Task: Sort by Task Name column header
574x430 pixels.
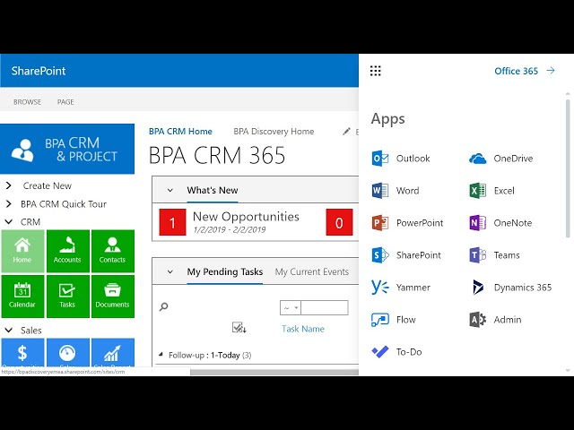Action: [303, 329]
